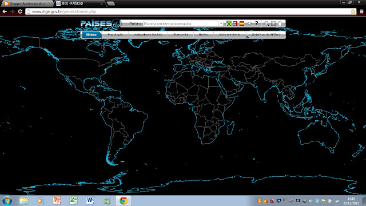
Task: Switch language using the Spanish flag icon
Action: tap(242, 23)
